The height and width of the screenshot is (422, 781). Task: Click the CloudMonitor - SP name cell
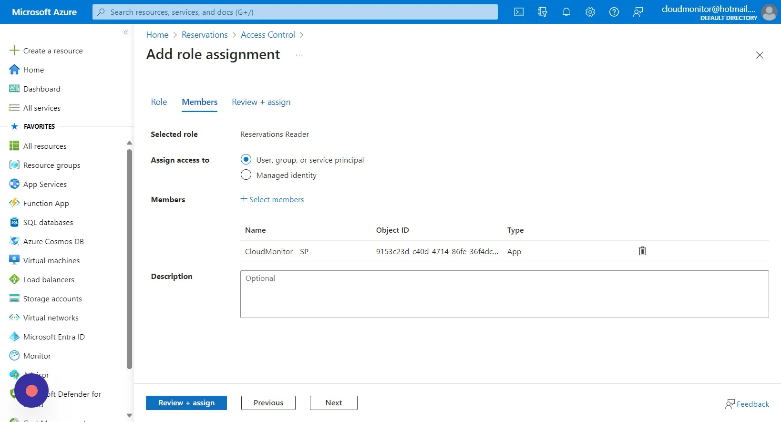(x=277, y=251)
